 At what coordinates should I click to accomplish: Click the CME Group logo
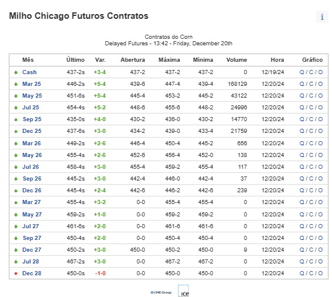(x=161, y=292)
